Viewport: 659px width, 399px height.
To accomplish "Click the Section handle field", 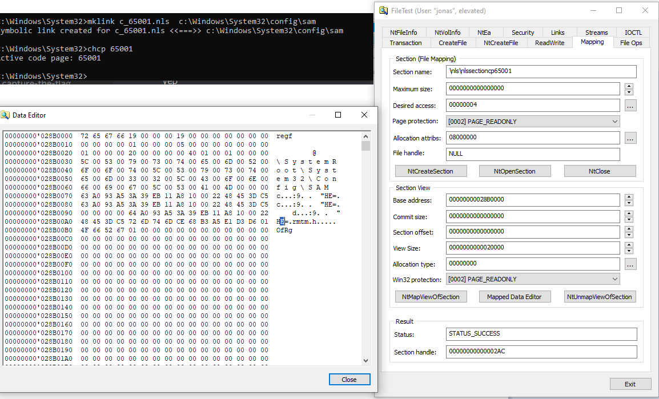I will coord(541,352).
